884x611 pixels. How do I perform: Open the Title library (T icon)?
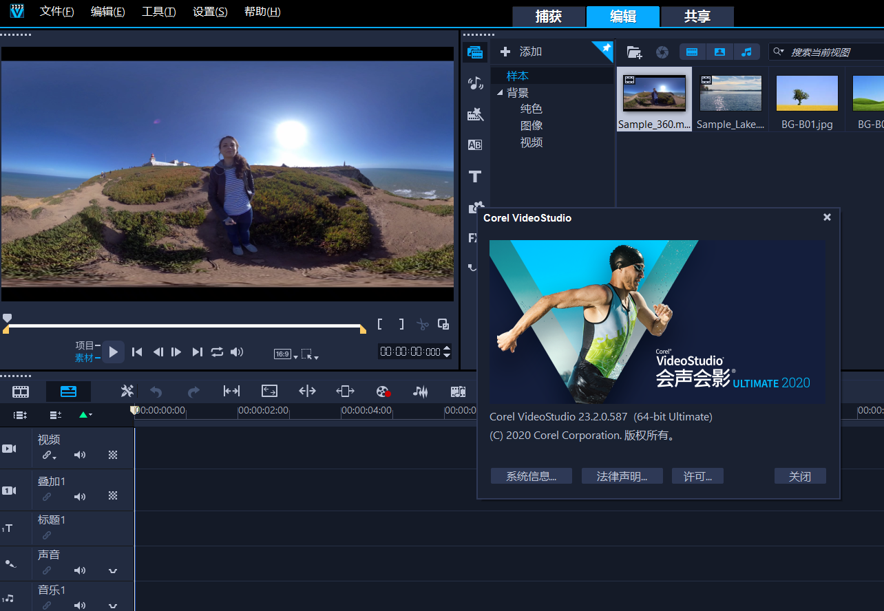coord(475,177)
